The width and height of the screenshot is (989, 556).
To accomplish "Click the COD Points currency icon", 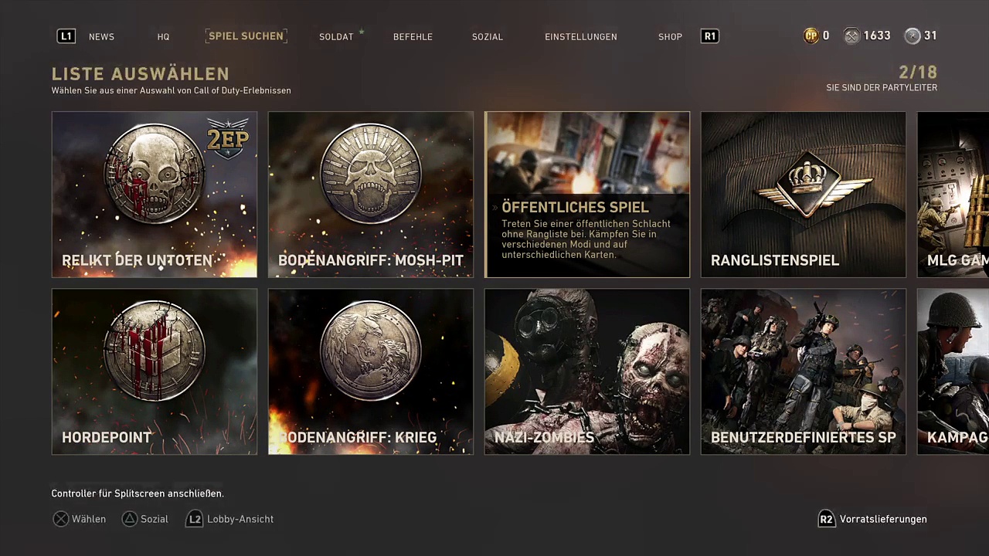I will pos(811,36).
